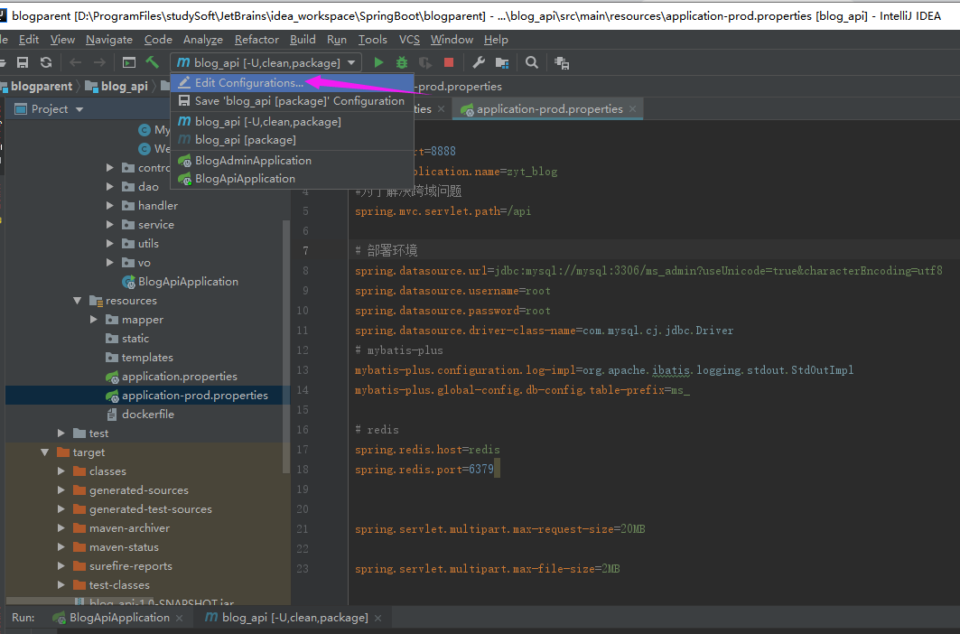Select BlogApiApplication in the dropdown list
The image size is (960, 634).
[x=292, y=179]
